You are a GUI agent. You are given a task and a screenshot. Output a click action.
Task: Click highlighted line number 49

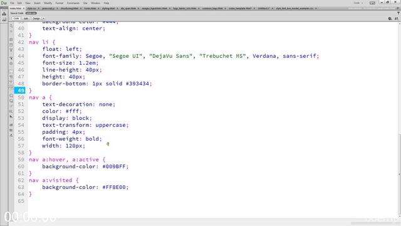coord(20,90)
